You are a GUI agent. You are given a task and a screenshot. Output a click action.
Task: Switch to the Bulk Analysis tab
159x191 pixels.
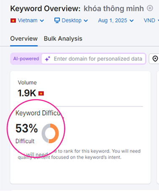coord(63,38)
